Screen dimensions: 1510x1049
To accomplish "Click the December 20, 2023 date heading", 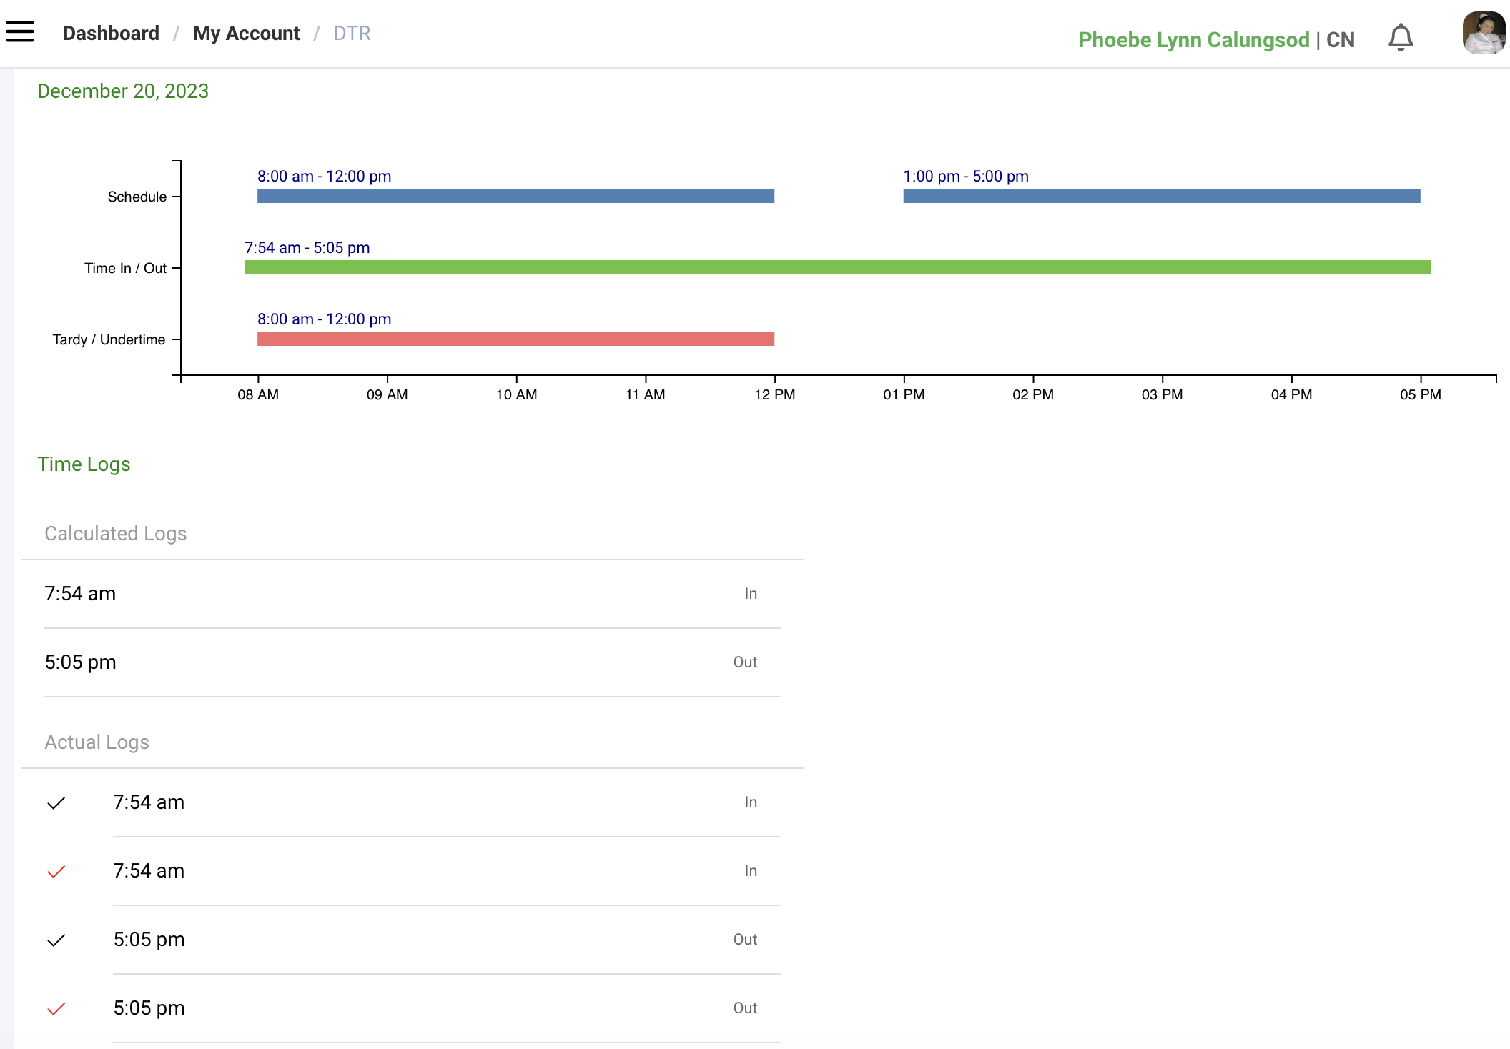I will click(x=123, y=91).
